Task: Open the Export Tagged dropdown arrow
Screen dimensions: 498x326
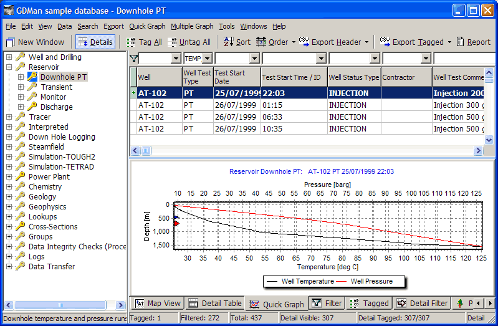Action: click(x=449, y=42)
